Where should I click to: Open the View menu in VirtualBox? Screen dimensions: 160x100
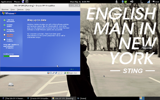point(13,9)
